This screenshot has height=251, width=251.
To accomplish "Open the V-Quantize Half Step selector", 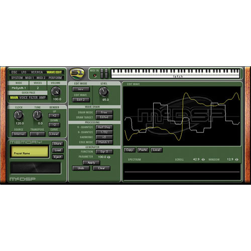I will (x=104, y=127).
